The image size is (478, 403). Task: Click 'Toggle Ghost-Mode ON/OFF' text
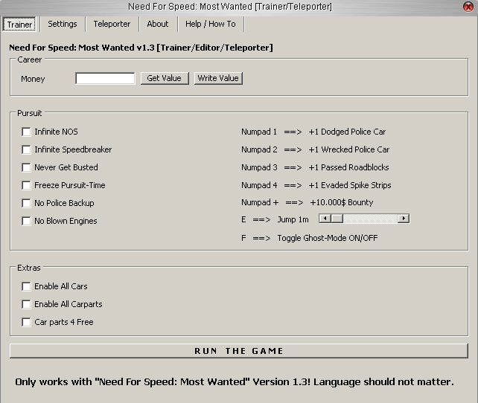pos(328,238)
